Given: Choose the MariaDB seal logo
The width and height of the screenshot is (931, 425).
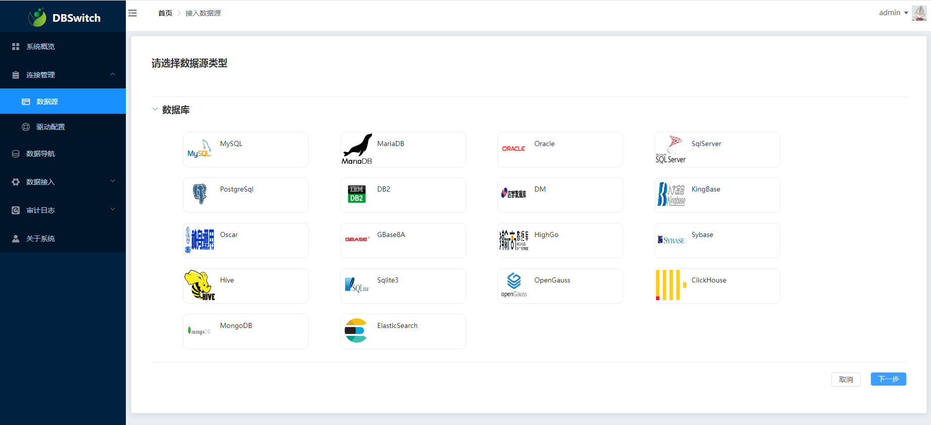Looking at the screenshot, I should 357,149.
